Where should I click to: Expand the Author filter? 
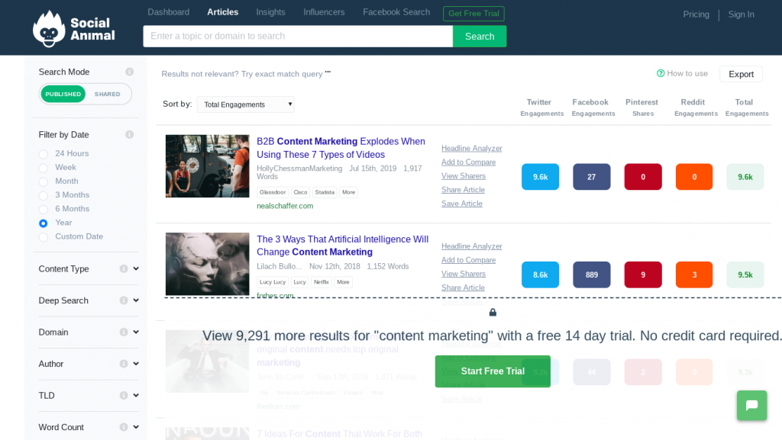136,364
